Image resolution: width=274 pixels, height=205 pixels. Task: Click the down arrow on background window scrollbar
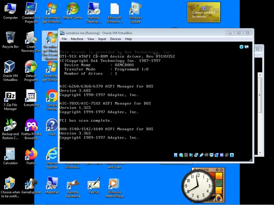point(260,152)
